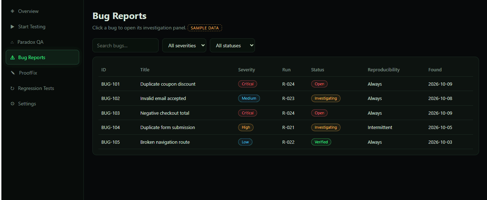Open the Paradox QA section
The width and height of the screenshot is (487, 200).
pyautogui.click(x=42, y=42)
